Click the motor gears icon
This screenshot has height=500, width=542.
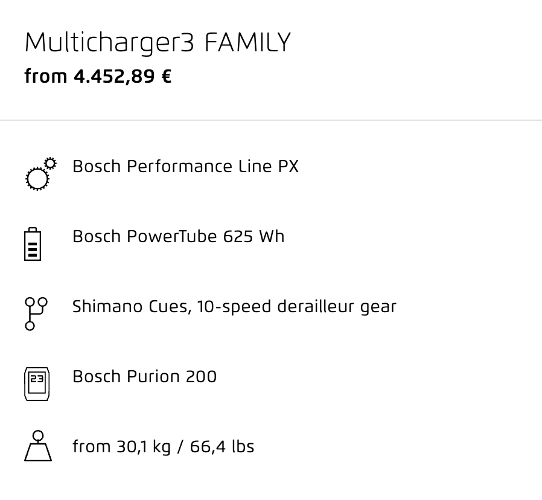(41, 173)
